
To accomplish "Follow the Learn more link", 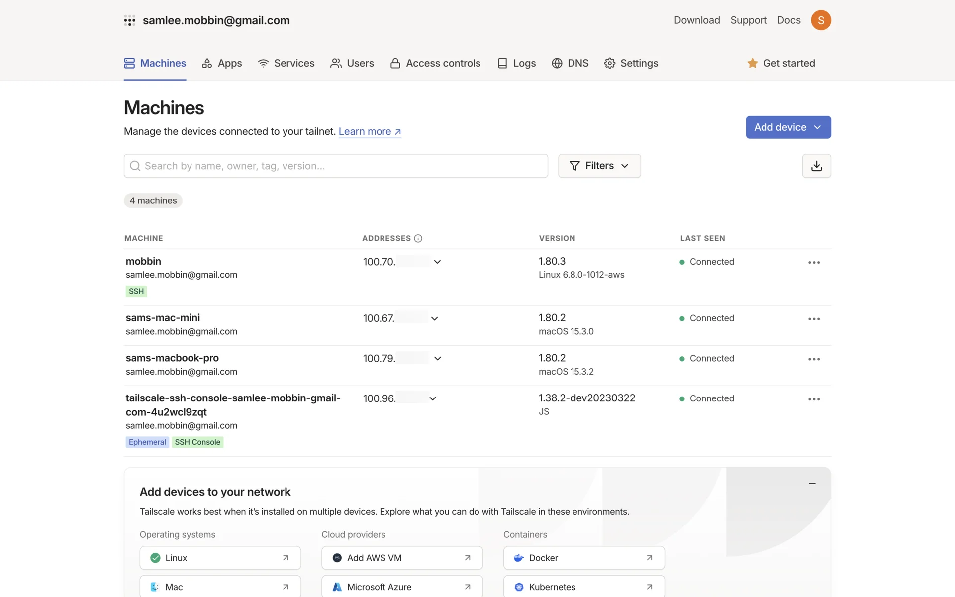I will [x=370, y=131].
